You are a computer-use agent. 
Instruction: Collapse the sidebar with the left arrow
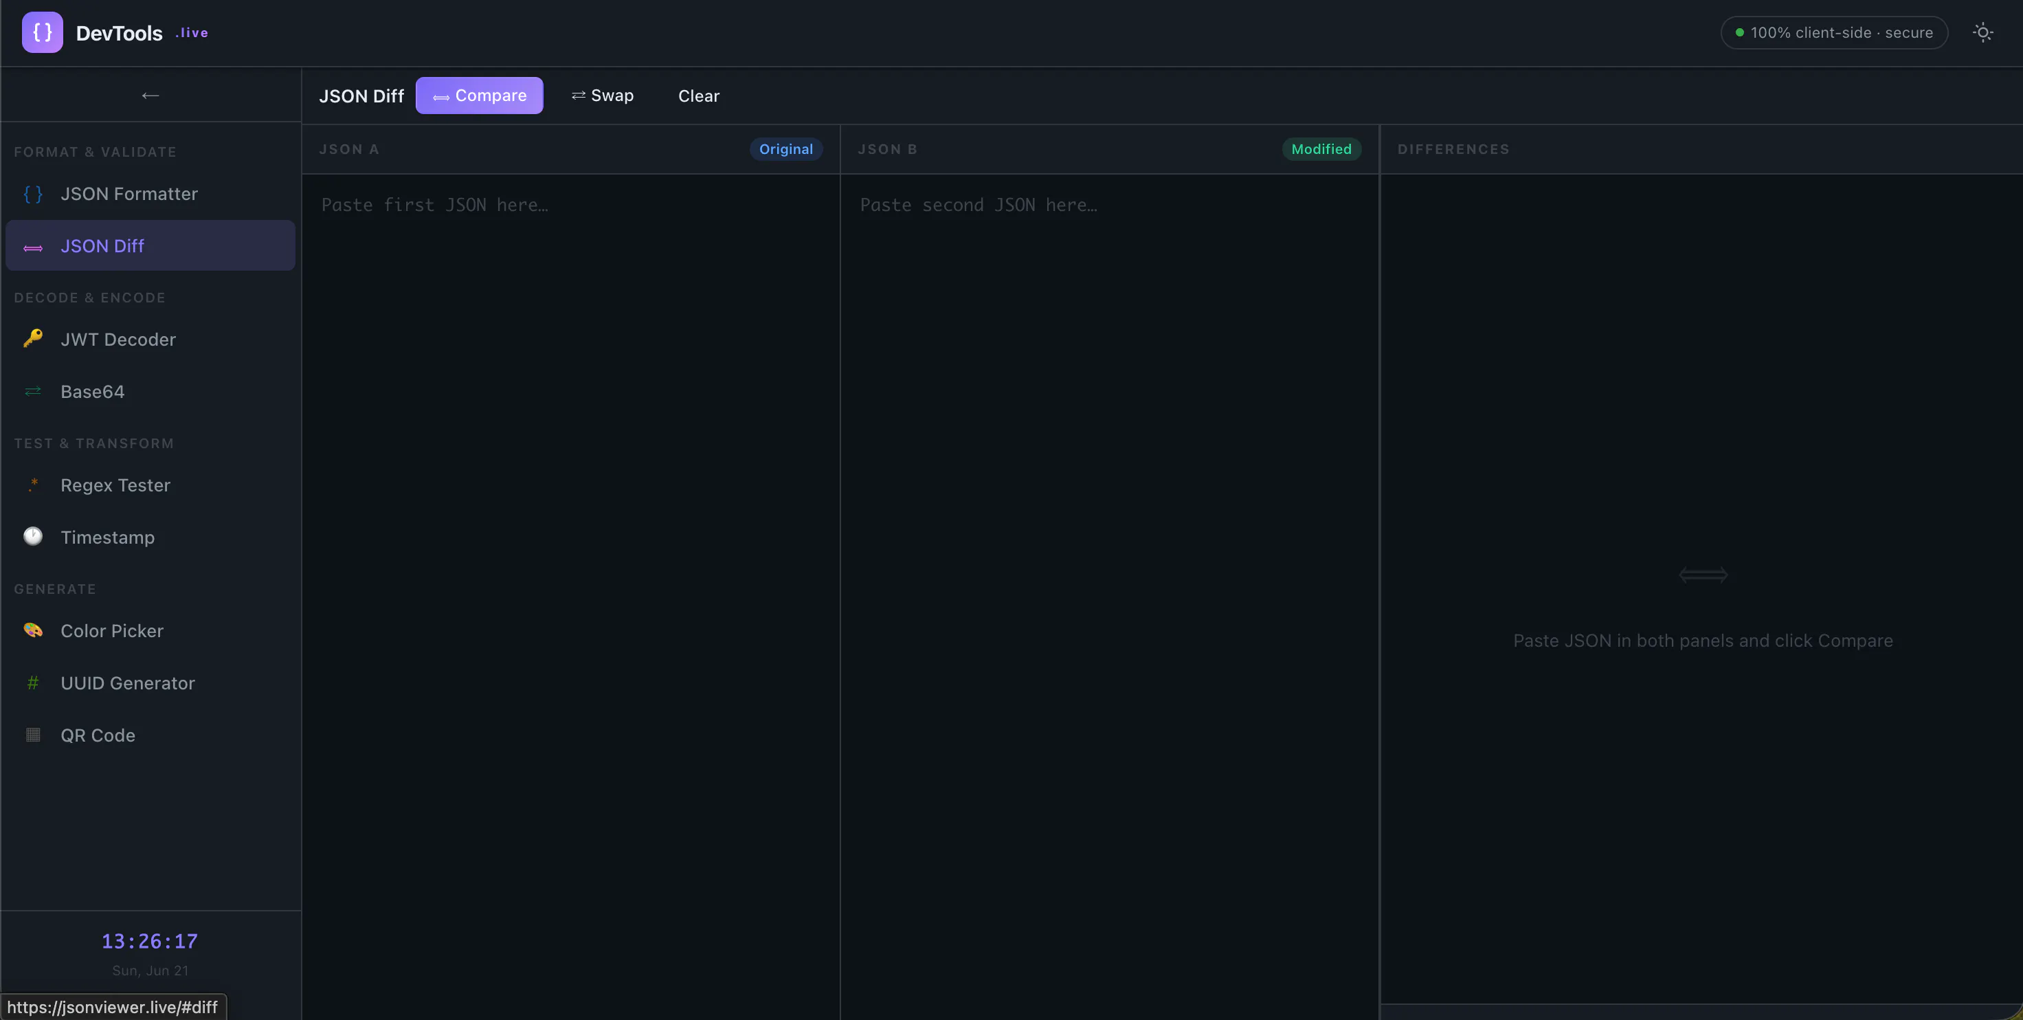(x=150, y=95)
